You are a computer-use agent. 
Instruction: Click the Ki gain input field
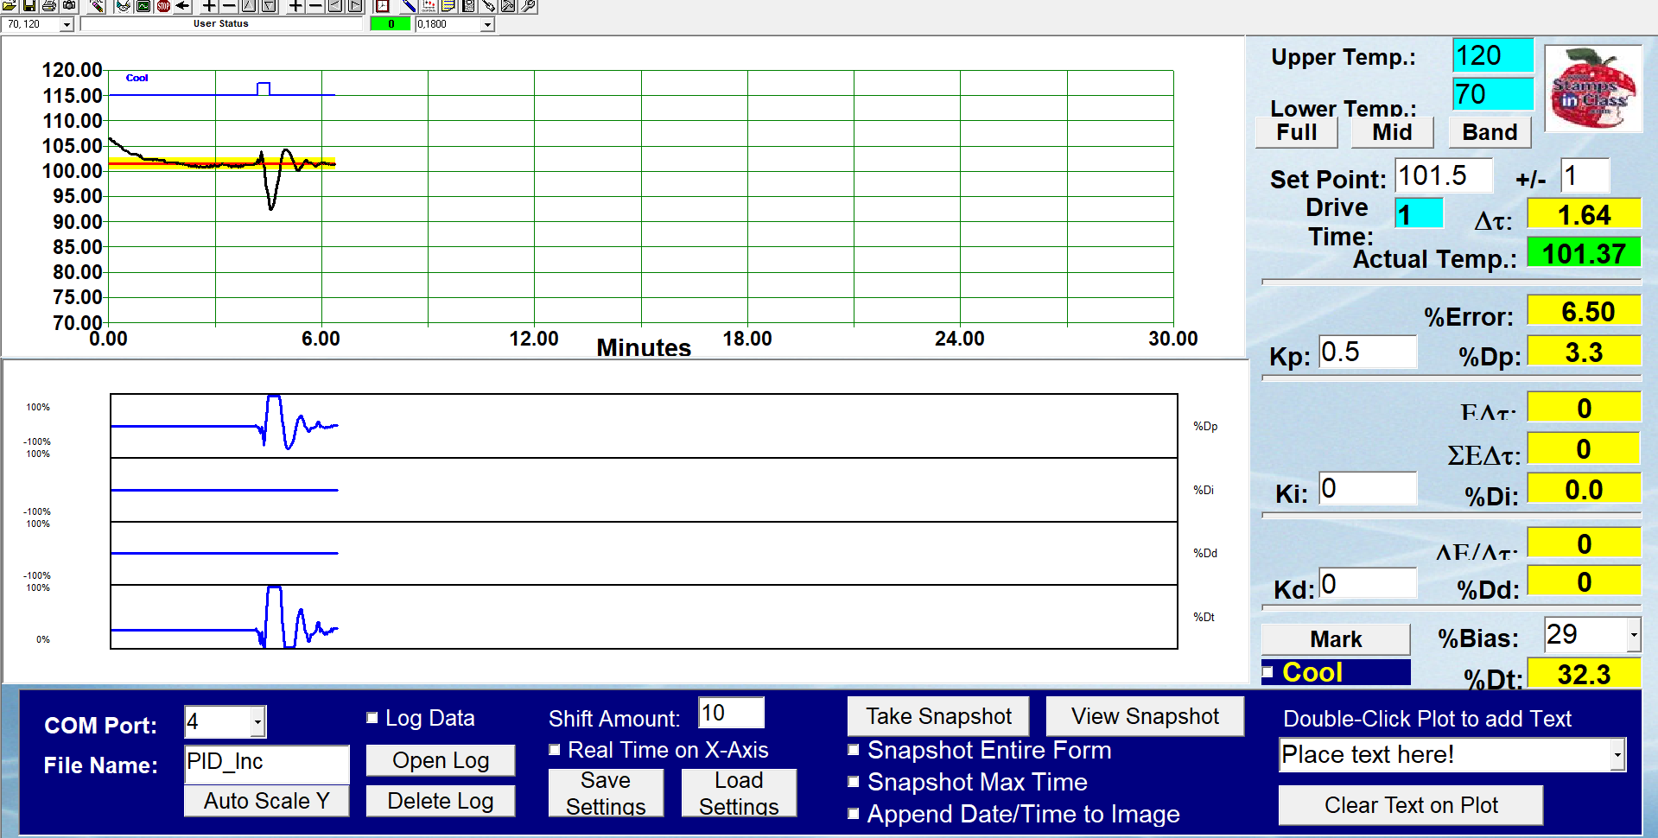coord(1368,488)
